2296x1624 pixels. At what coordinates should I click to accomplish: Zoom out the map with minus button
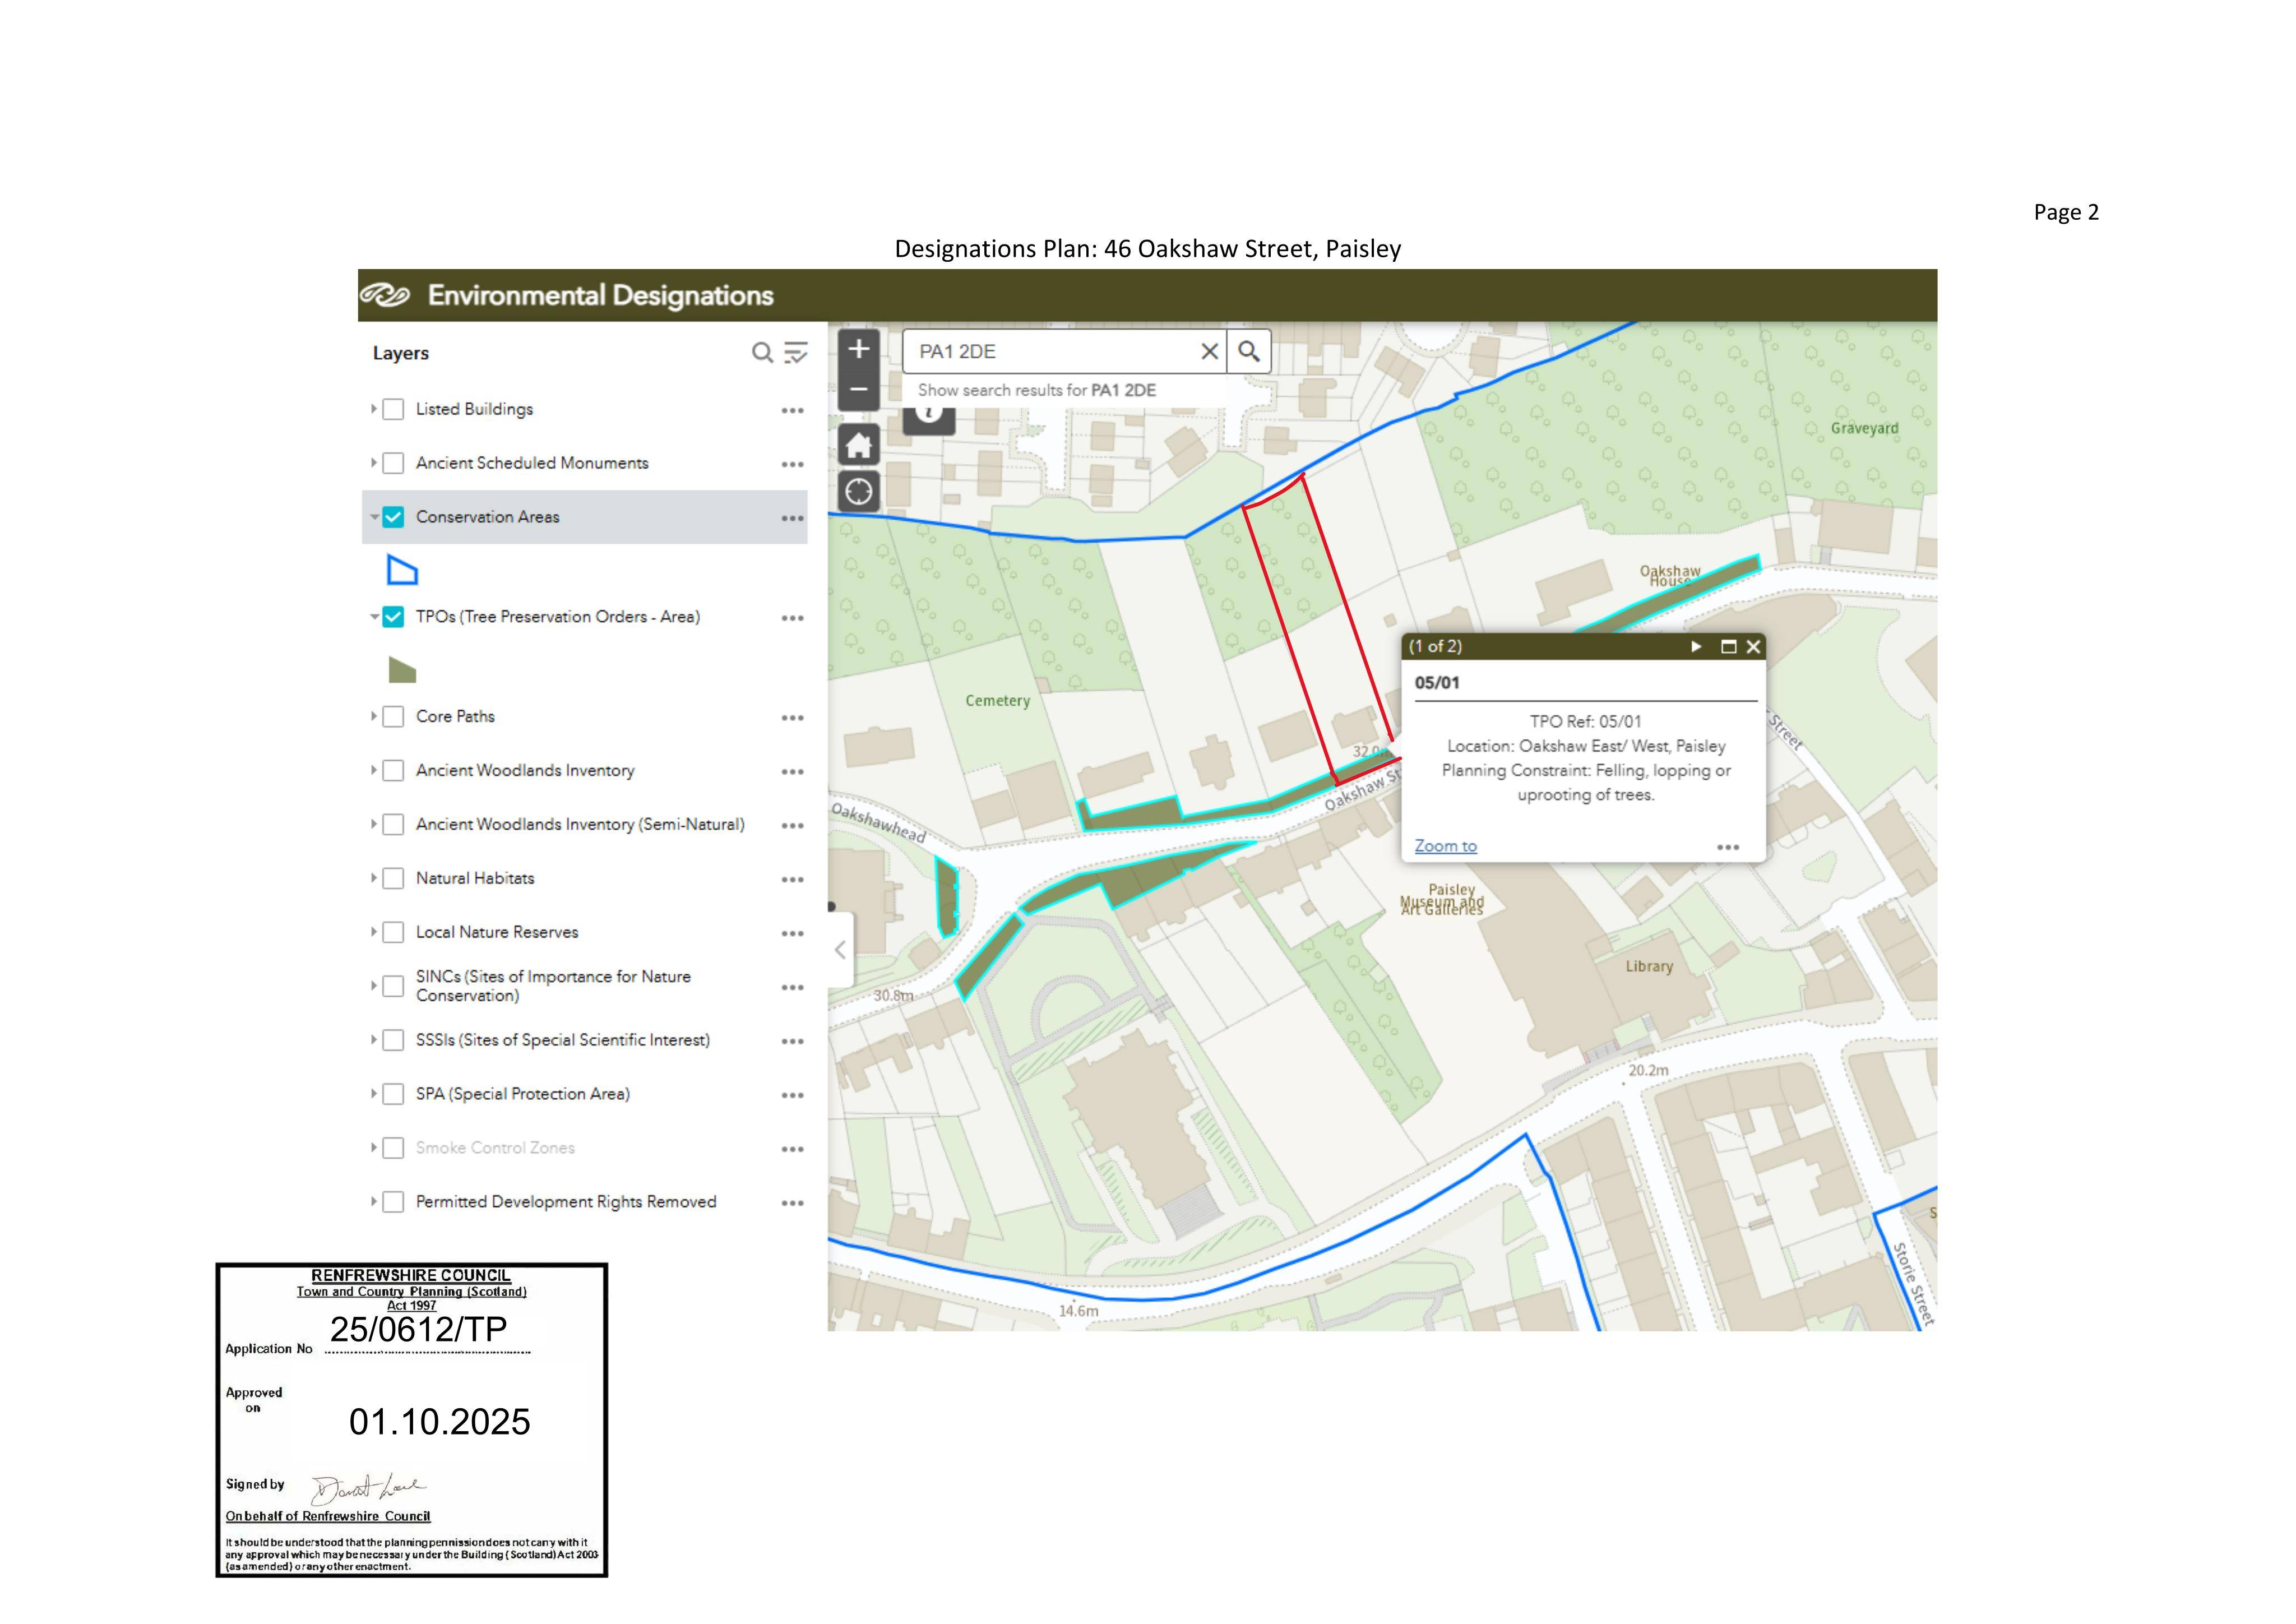click(x=858, y=390)
